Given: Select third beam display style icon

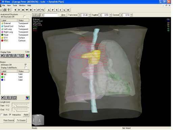Looking at the screenshot, I should pyautogui.click(x=10, y=97).
